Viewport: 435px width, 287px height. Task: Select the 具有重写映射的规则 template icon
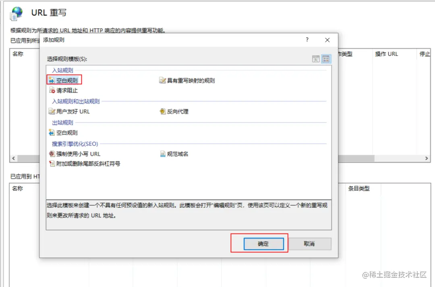[162, 81]
